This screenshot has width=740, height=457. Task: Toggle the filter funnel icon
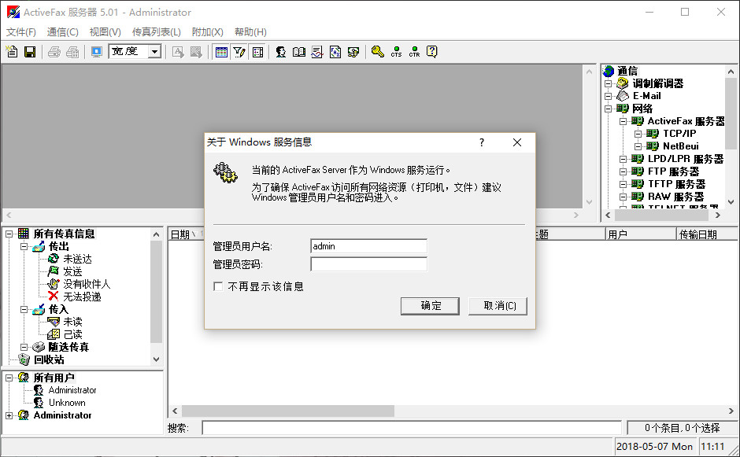tap(238, 51)
